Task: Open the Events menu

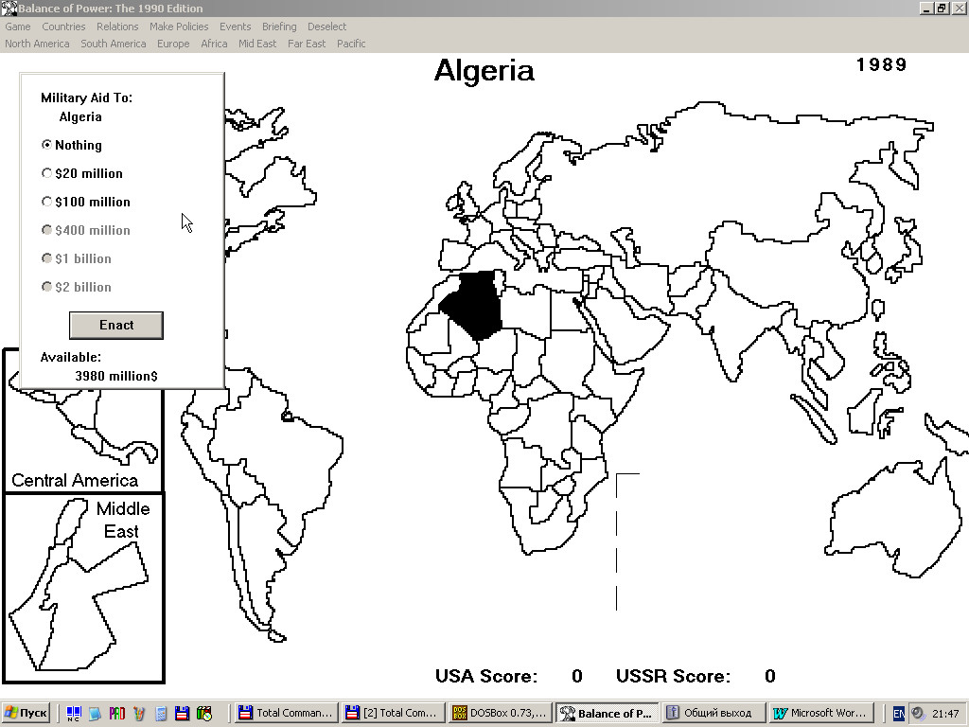Action: [236, 27]
